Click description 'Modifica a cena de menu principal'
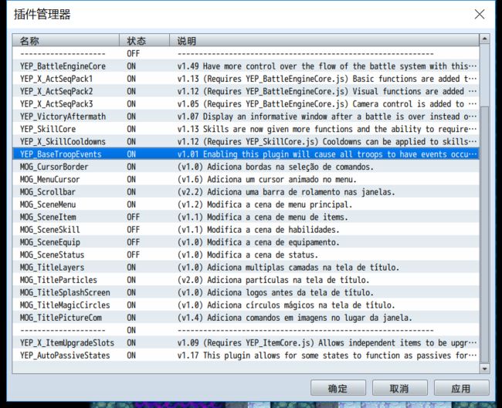This screenshot has height=408, width=502. (x=280, y=204)
